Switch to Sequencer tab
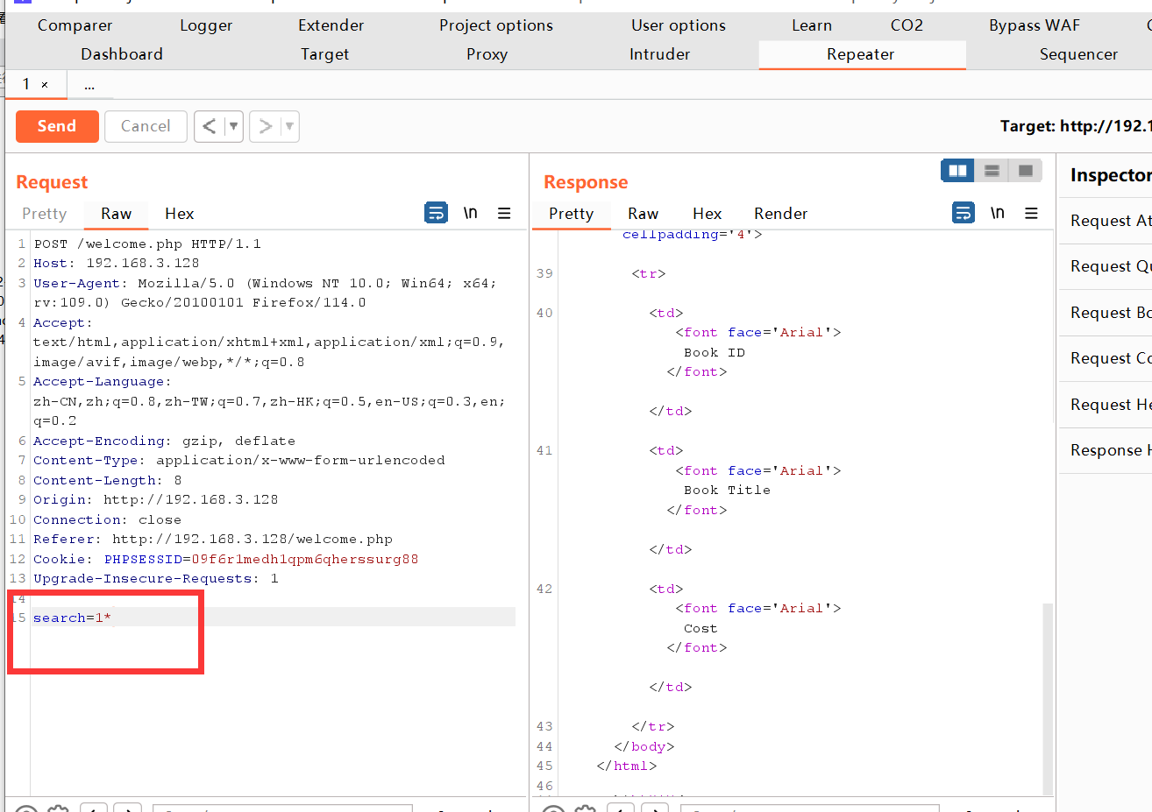Screen dimensions: 1152x812 1078,54
